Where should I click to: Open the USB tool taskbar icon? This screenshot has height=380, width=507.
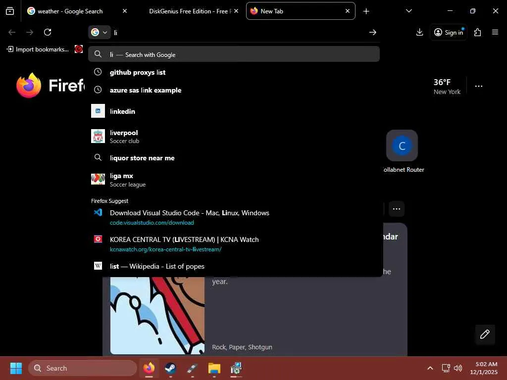193,368
